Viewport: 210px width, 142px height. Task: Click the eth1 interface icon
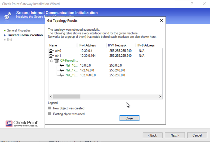[x=51, y=56]
